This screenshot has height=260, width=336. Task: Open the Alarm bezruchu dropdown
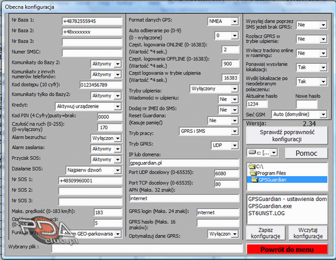point(106,138)
